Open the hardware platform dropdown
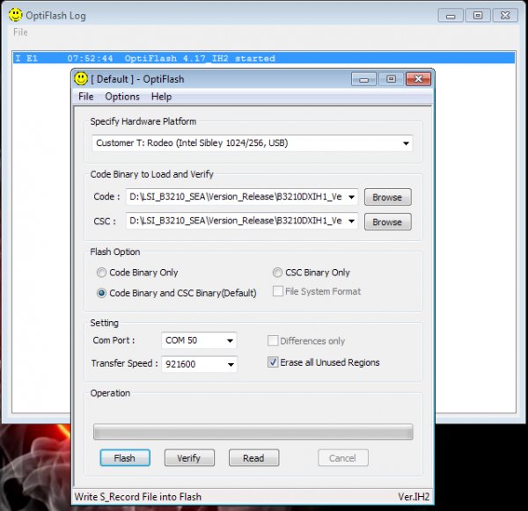The height and width of the screenshot is (511, 528). coord(406,143)
